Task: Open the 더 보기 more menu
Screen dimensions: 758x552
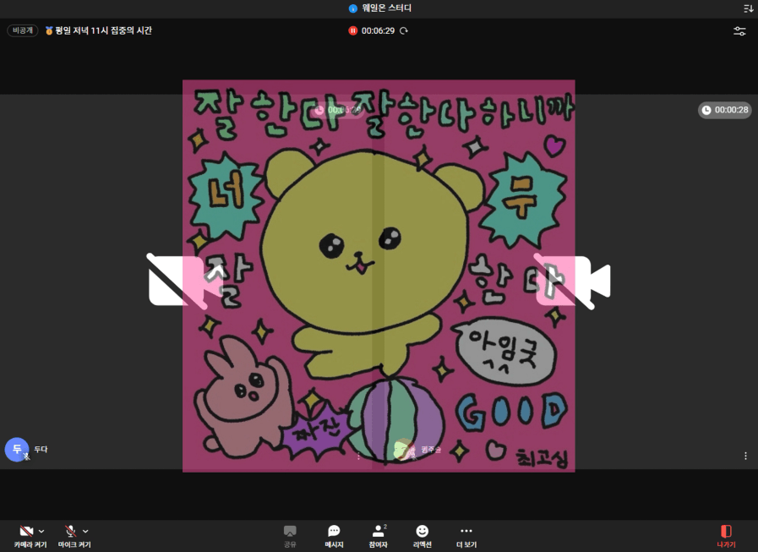Action: pos(466,535)
